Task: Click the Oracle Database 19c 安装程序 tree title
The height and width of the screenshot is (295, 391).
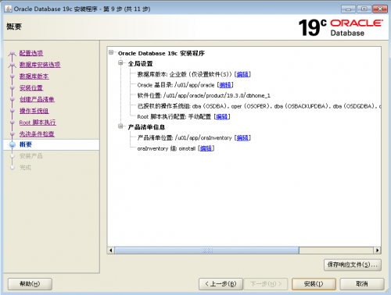Action: [x=161, y=53]
